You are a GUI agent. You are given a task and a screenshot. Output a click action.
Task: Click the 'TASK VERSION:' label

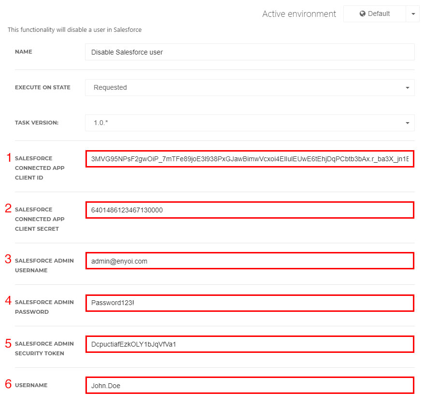point(37,123)
